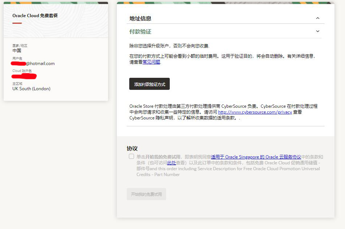The height and width of the screenshot is (229, 345).
Task: Select the 地址信息 section heading
Action: point(140,19)
